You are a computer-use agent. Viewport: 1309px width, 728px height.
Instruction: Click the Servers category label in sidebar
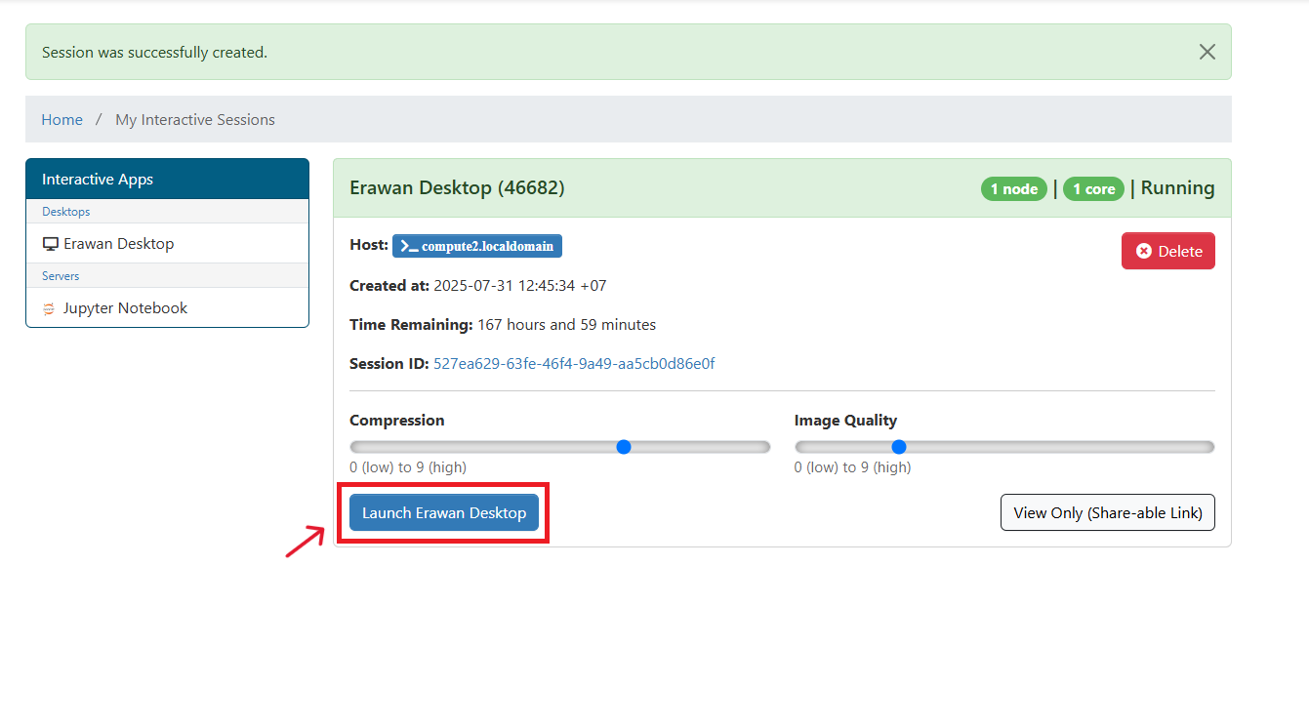61,276
